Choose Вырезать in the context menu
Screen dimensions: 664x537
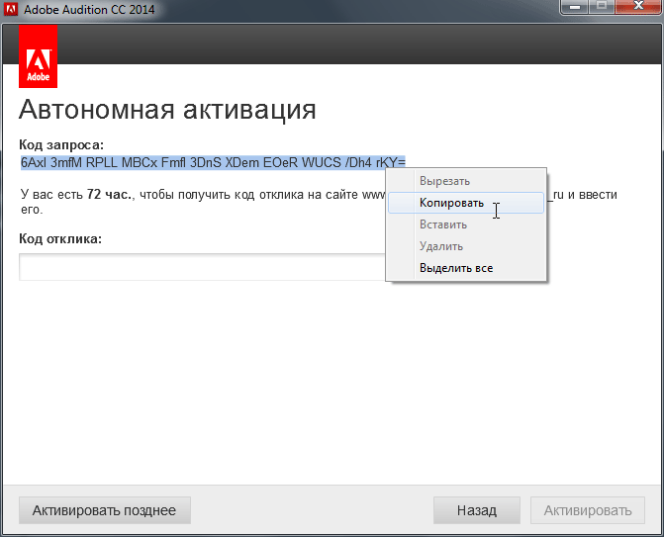[x=466, y=181]
